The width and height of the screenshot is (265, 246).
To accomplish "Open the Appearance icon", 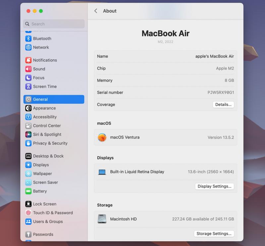I will (x=28, y=108).
